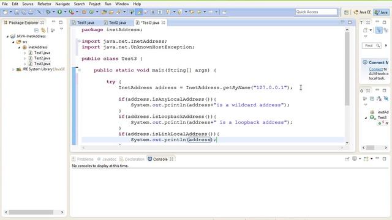Click the Forward navigation arrow icon

tap(211, 12)
